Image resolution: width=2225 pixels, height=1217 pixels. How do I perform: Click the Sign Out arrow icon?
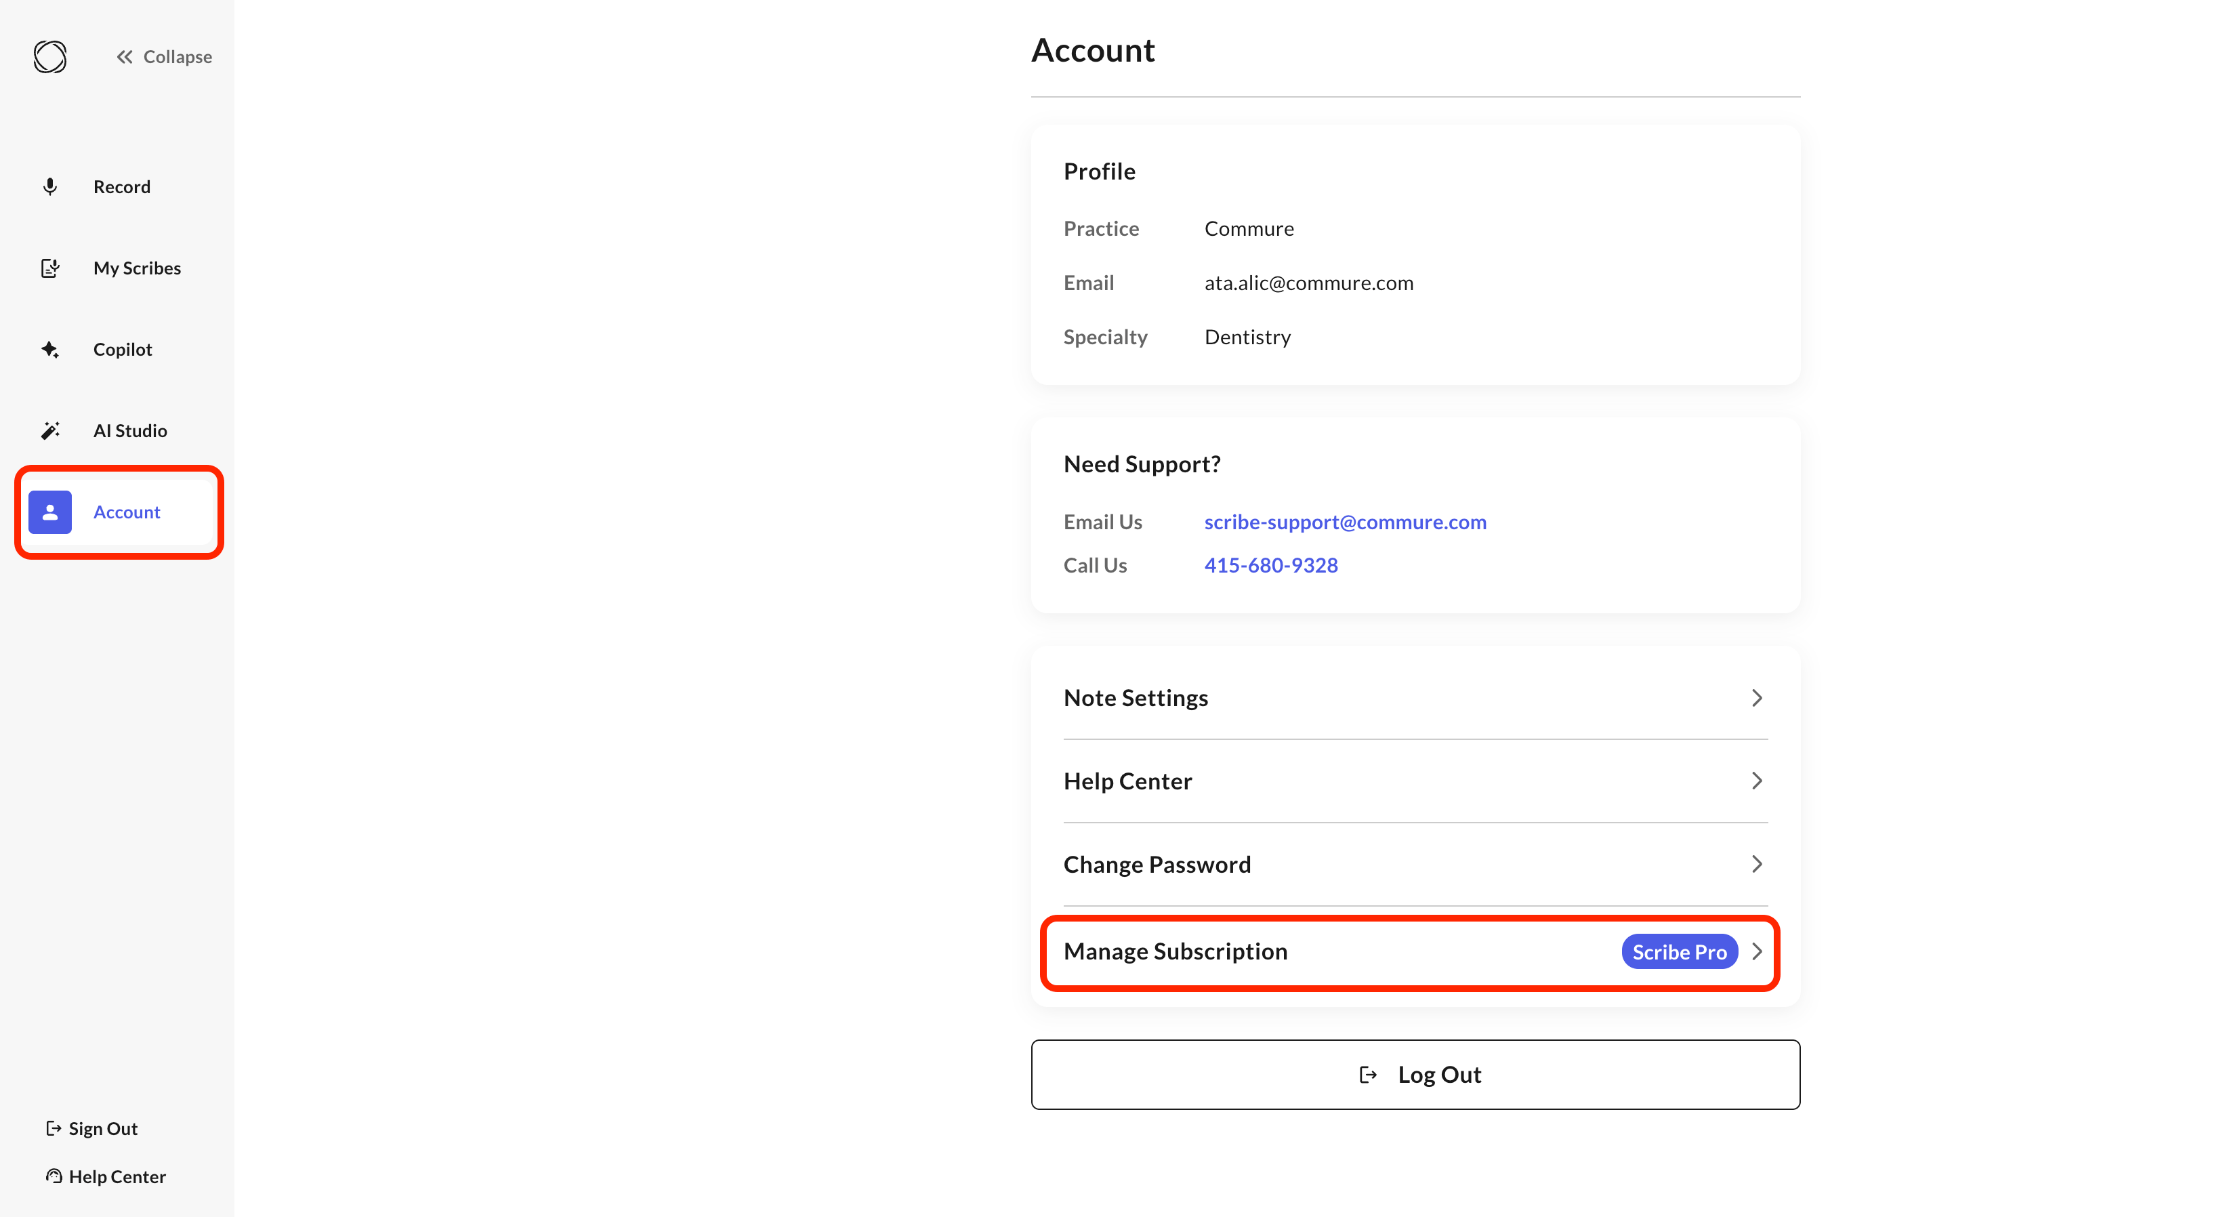[x=54, y=1128]
